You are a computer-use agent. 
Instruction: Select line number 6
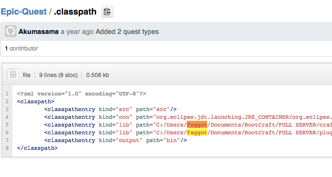click(7, 132)
